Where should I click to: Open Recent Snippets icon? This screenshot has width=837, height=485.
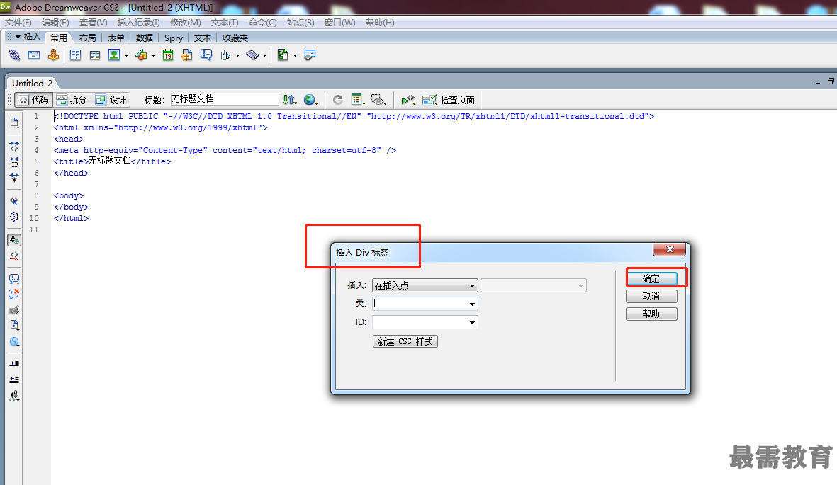pos(14,325)
